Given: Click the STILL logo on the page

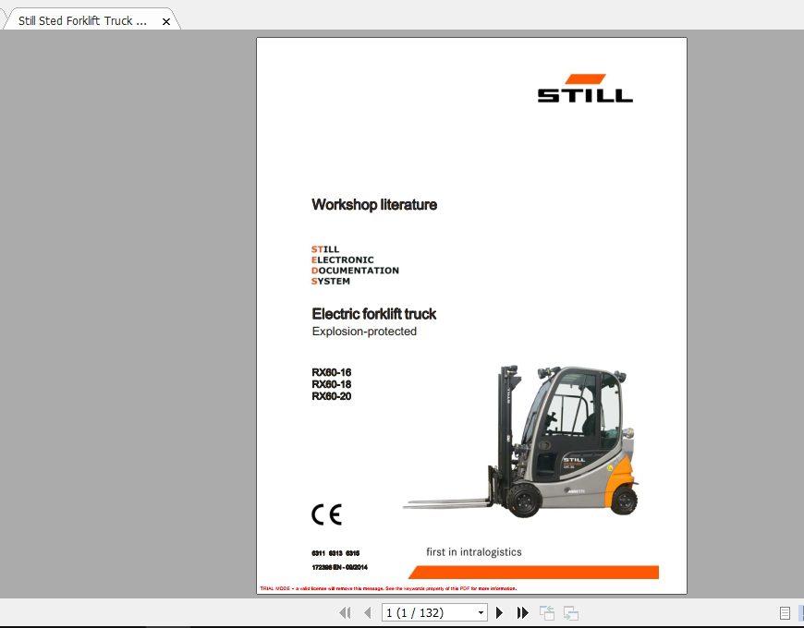Looking at the screenshot, I should (585, 88).
